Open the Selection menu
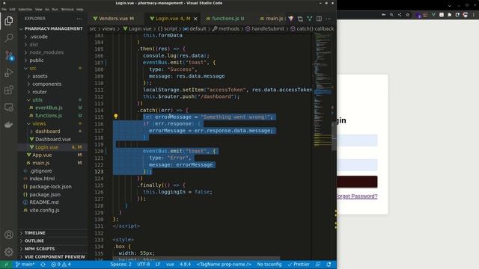479x269 pixels. 25,10
